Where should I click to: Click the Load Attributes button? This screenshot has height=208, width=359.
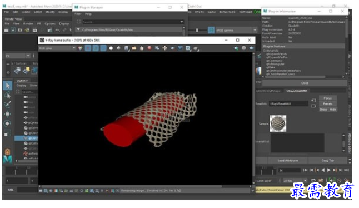(288, 160)
